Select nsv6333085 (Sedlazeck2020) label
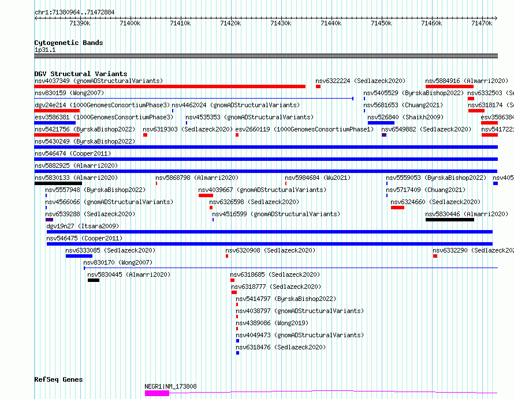The width and height of the screenshot is (514, 399). coord(110,250)
